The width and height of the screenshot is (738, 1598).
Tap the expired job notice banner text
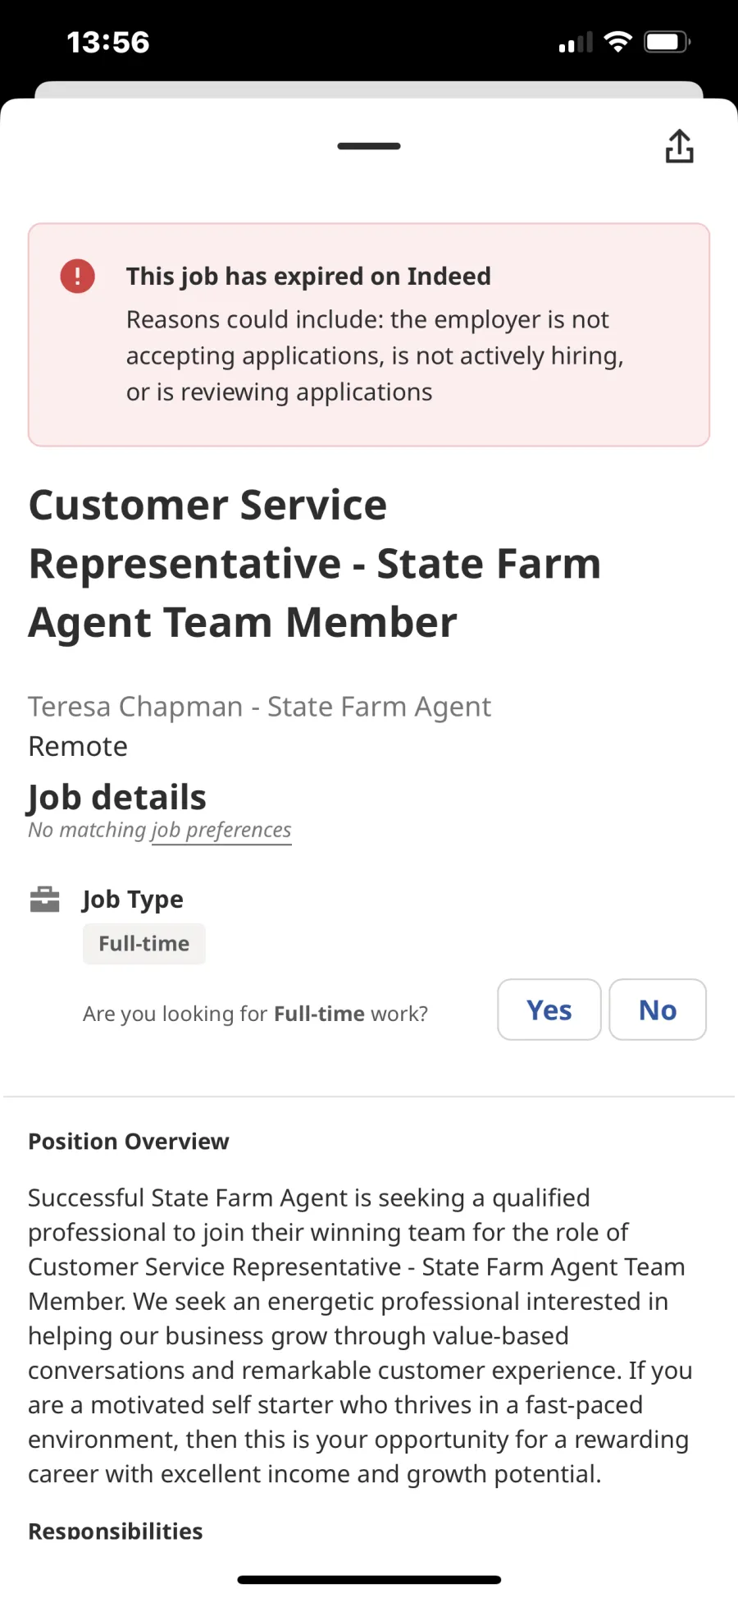[375, 335]
